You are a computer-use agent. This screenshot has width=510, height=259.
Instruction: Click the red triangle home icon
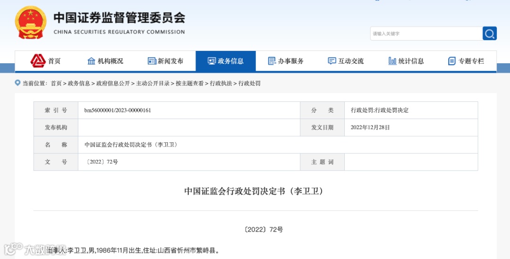[38, 61]
